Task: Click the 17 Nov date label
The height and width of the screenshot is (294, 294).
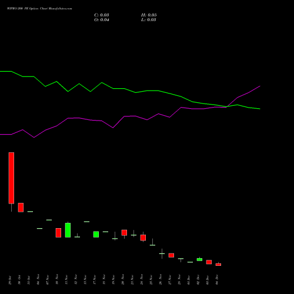Action: pyautogui.click(x=95, y=279)
